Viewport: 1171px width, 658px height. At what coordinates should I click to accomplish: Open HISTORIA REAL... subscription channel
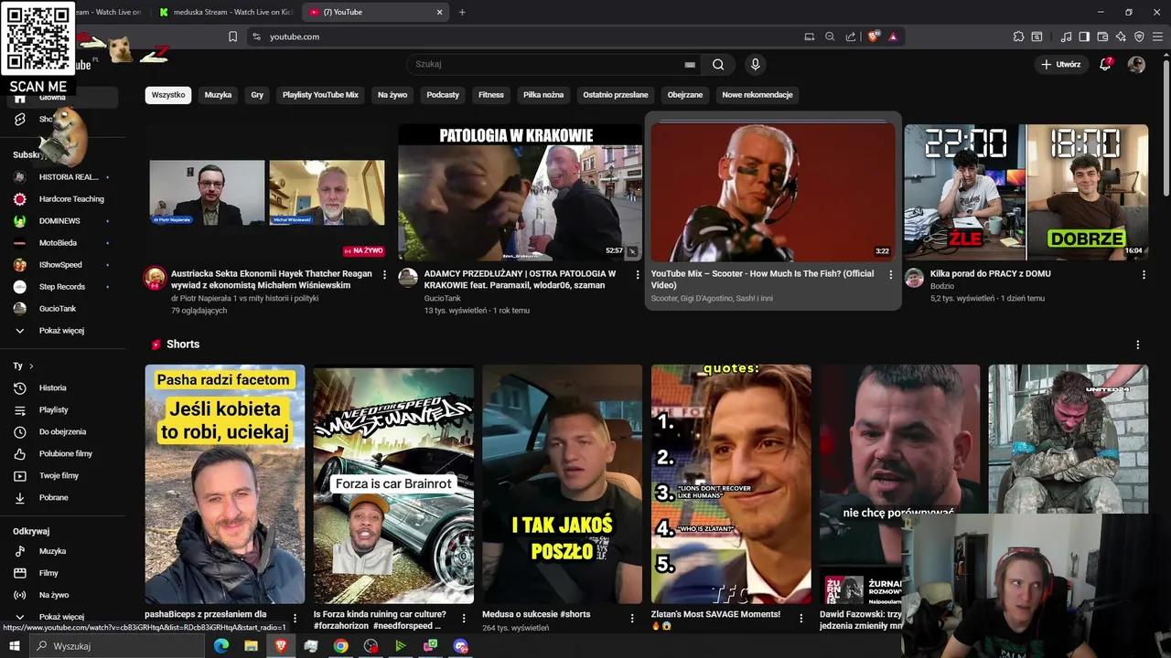coord(63,176)
